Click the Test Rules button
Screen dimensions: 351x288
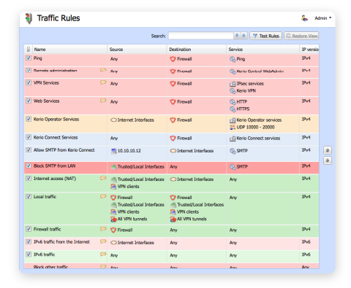265,36
